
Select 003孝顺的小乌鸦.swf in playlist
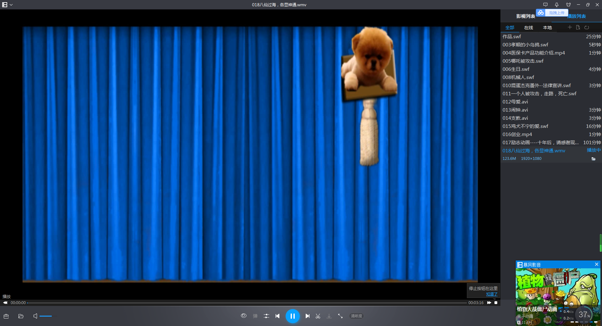coord(551,45)
